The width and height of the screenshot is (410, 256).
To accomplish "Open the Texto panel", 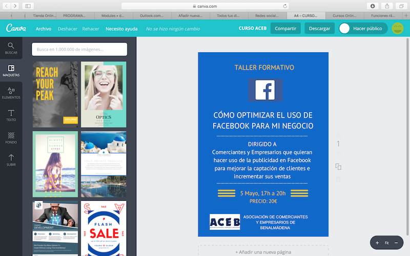I will (x=11, y=116).
